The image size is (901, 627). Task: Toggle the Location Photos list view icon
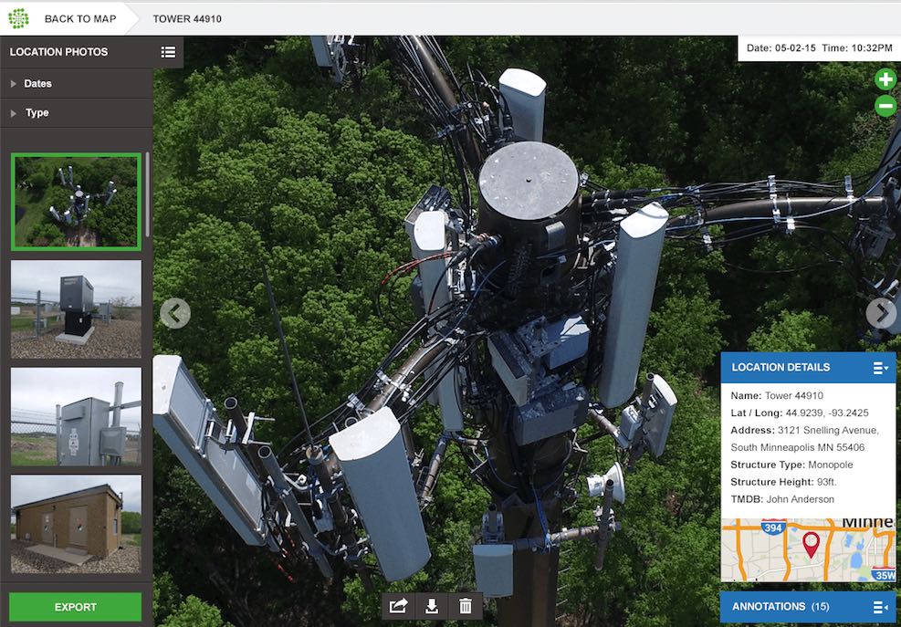click(168, 52)
